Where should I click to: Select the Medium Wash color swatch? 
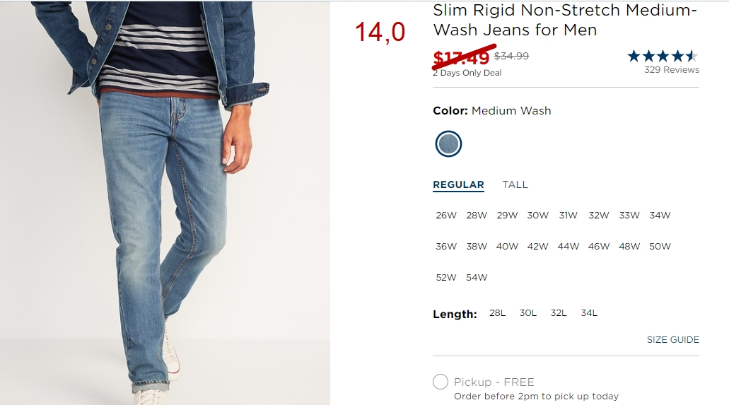click(448, 143)
